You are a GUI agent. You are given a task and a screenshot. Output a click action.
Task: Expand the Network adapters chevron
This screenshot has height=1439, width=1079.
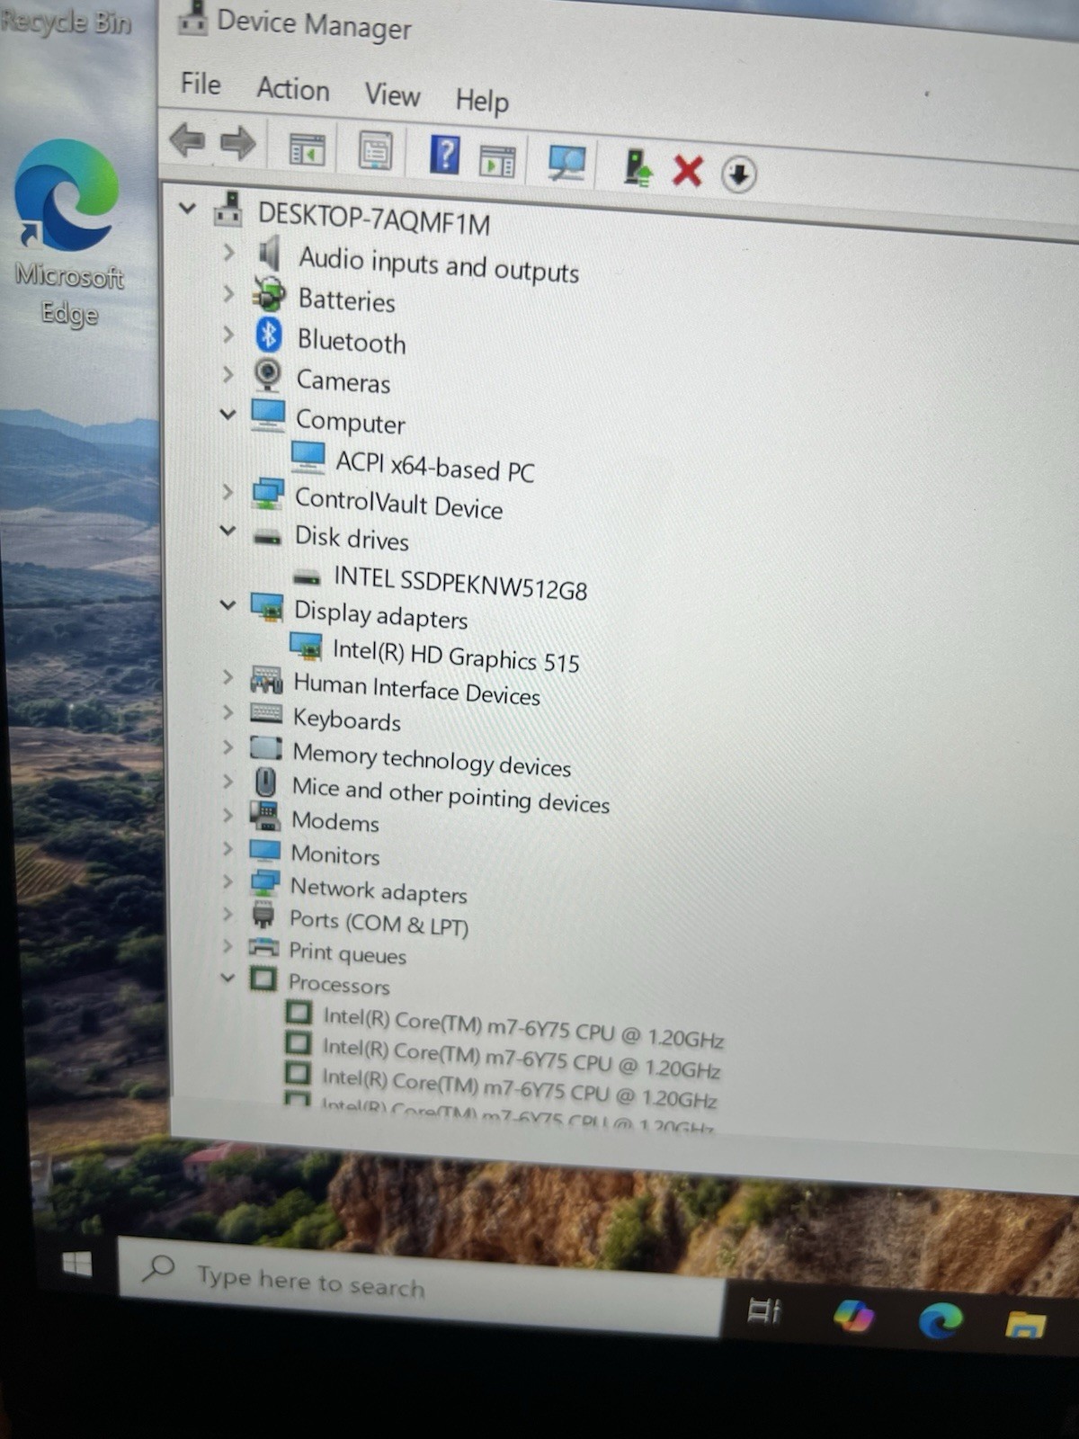pyautogui.click(x=227, y=881)
